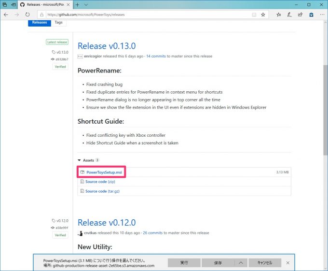Download PowerToysSetup.msi asset
This screenshot has height=271, width=328.
[104, 172]
